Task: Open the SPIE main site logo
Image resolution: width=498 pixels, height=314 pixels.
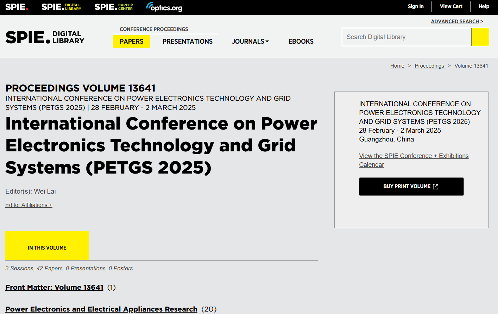Action: coord(17,7)
